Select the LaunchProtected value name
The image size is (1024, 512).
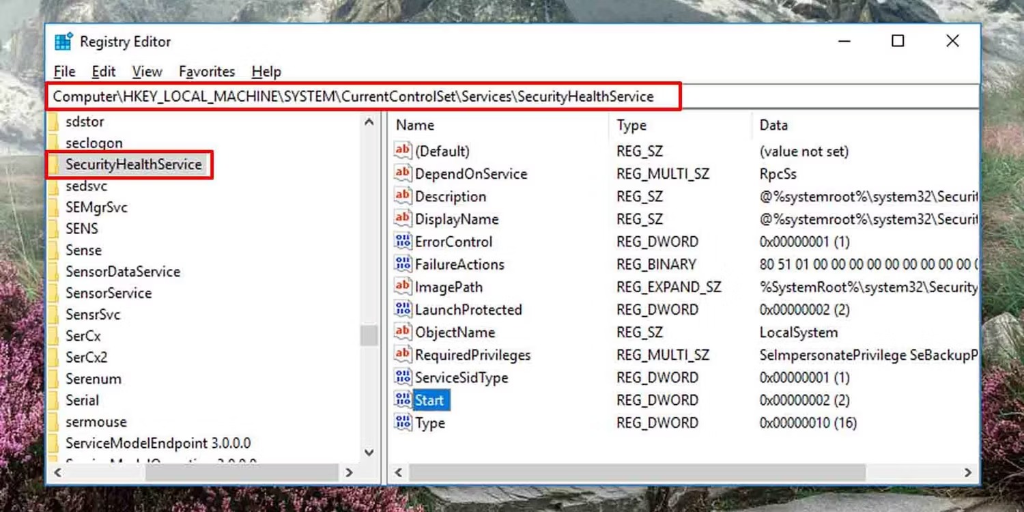point(468,309)
